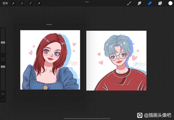Select the Paint brush tool
The width and height of the screenshot is (174, 120).
click(129, 3)
